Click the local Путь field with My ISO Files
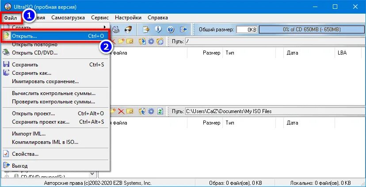 275,111
